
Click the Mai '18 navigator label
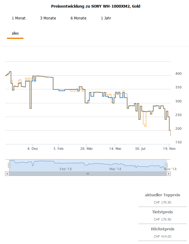pos(115,169)
